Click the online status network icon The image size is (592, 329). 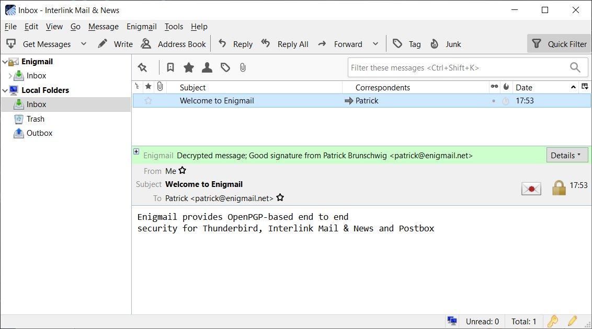click(452, 321)
